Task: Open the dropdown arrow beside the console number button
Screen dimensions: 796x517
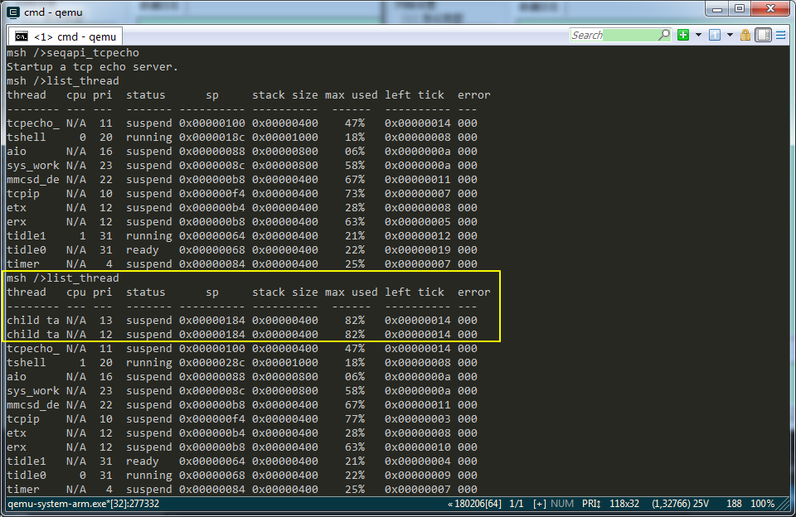Action: 730,35
